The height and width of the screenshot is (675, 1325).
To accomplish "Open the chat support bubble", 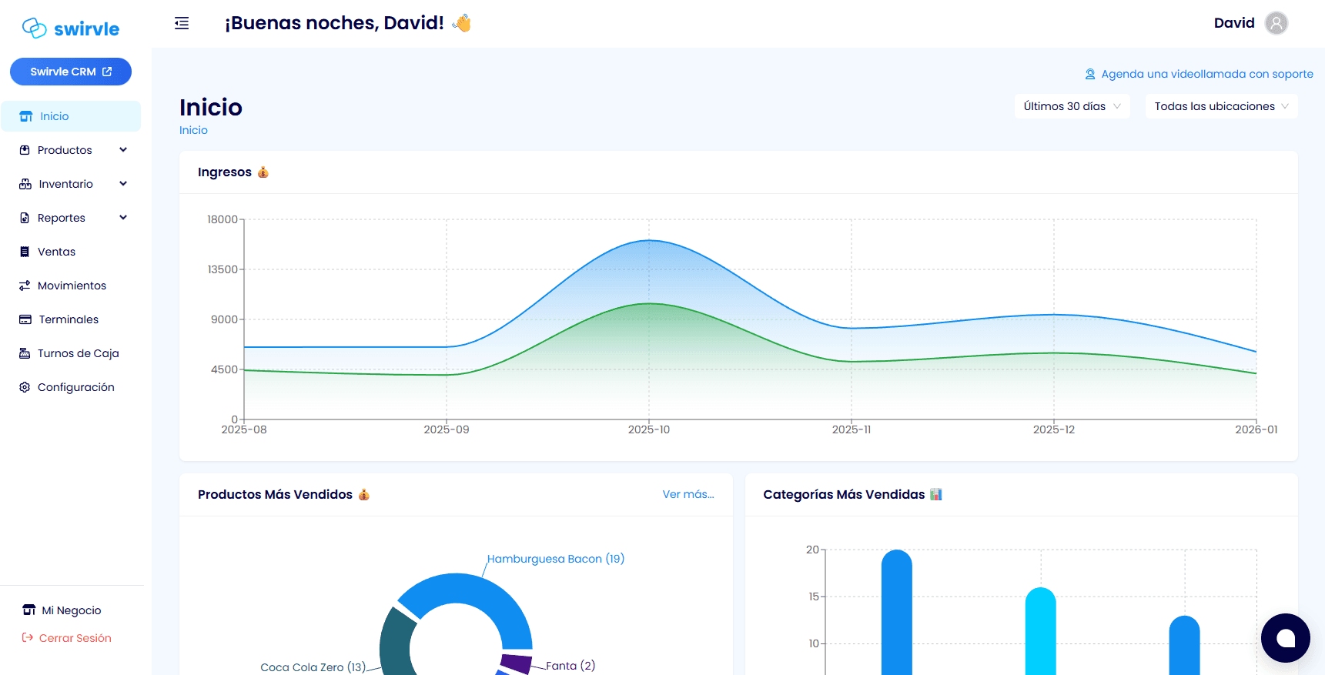I will 1285,638.
